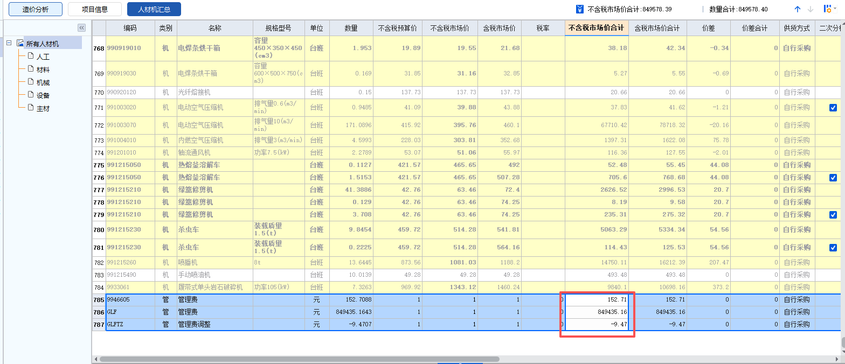Viewport: 845px width, 364px height.
Task: Select the 材料 tree item
Action: [x=43, y=69]
